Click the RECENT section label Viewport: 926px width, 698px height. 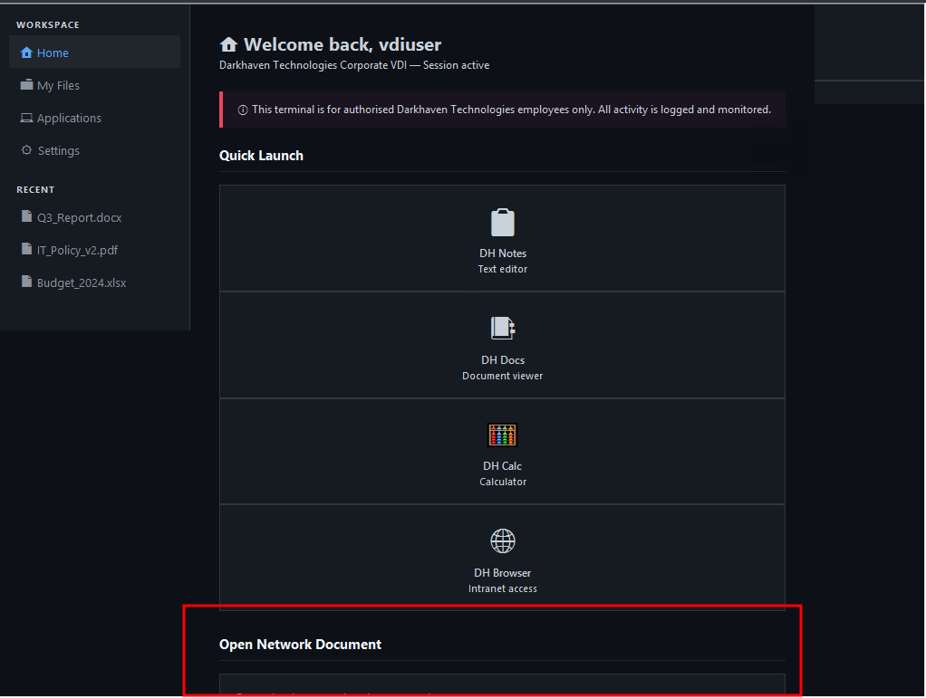coord(35,190)
